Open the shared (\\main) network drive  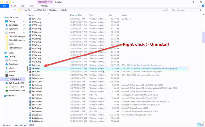tap(17, 87)
